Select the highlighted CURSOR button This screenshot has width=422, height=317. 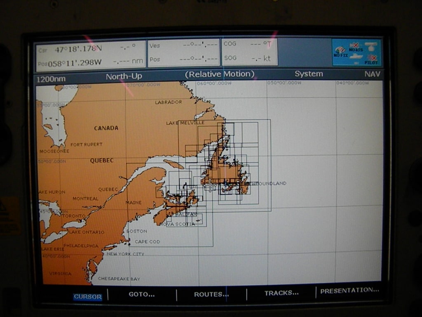click(87, 296)
